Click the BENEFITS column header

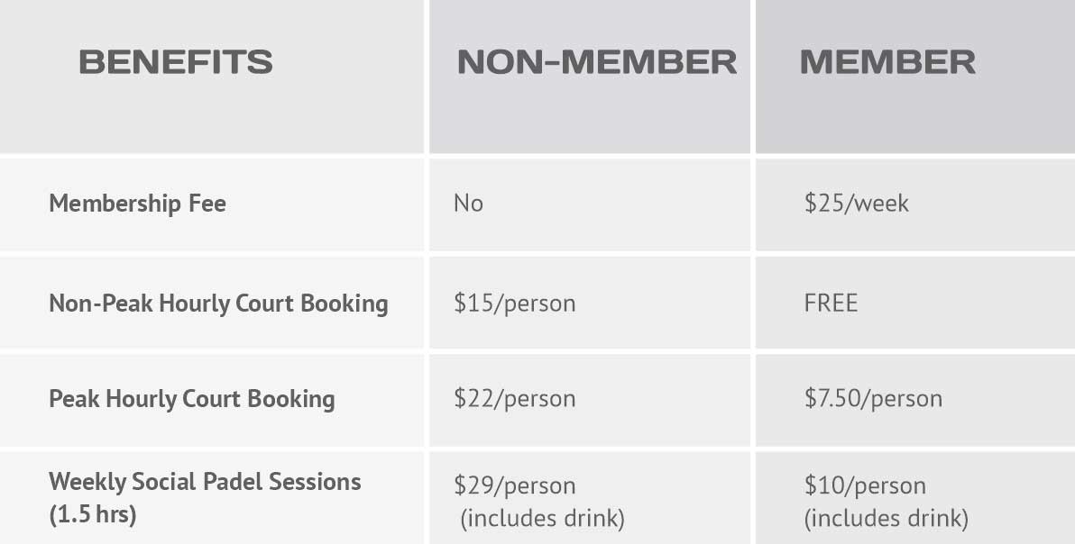176,62
